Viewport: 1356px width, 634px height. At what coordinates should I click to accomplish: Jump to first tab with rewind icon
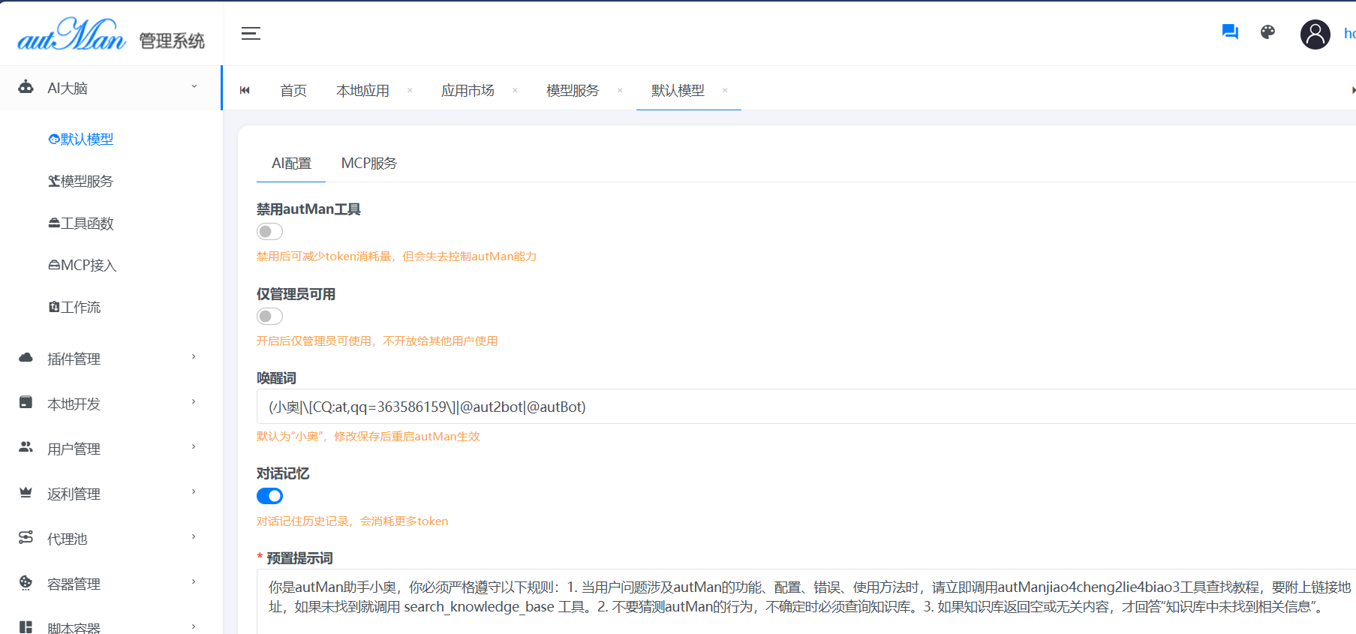point(245,90)
